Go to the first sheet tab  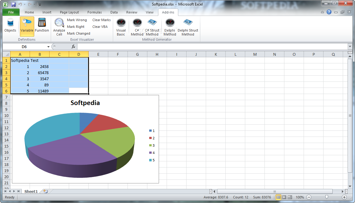pyautogui.click(x=5, y=191)
